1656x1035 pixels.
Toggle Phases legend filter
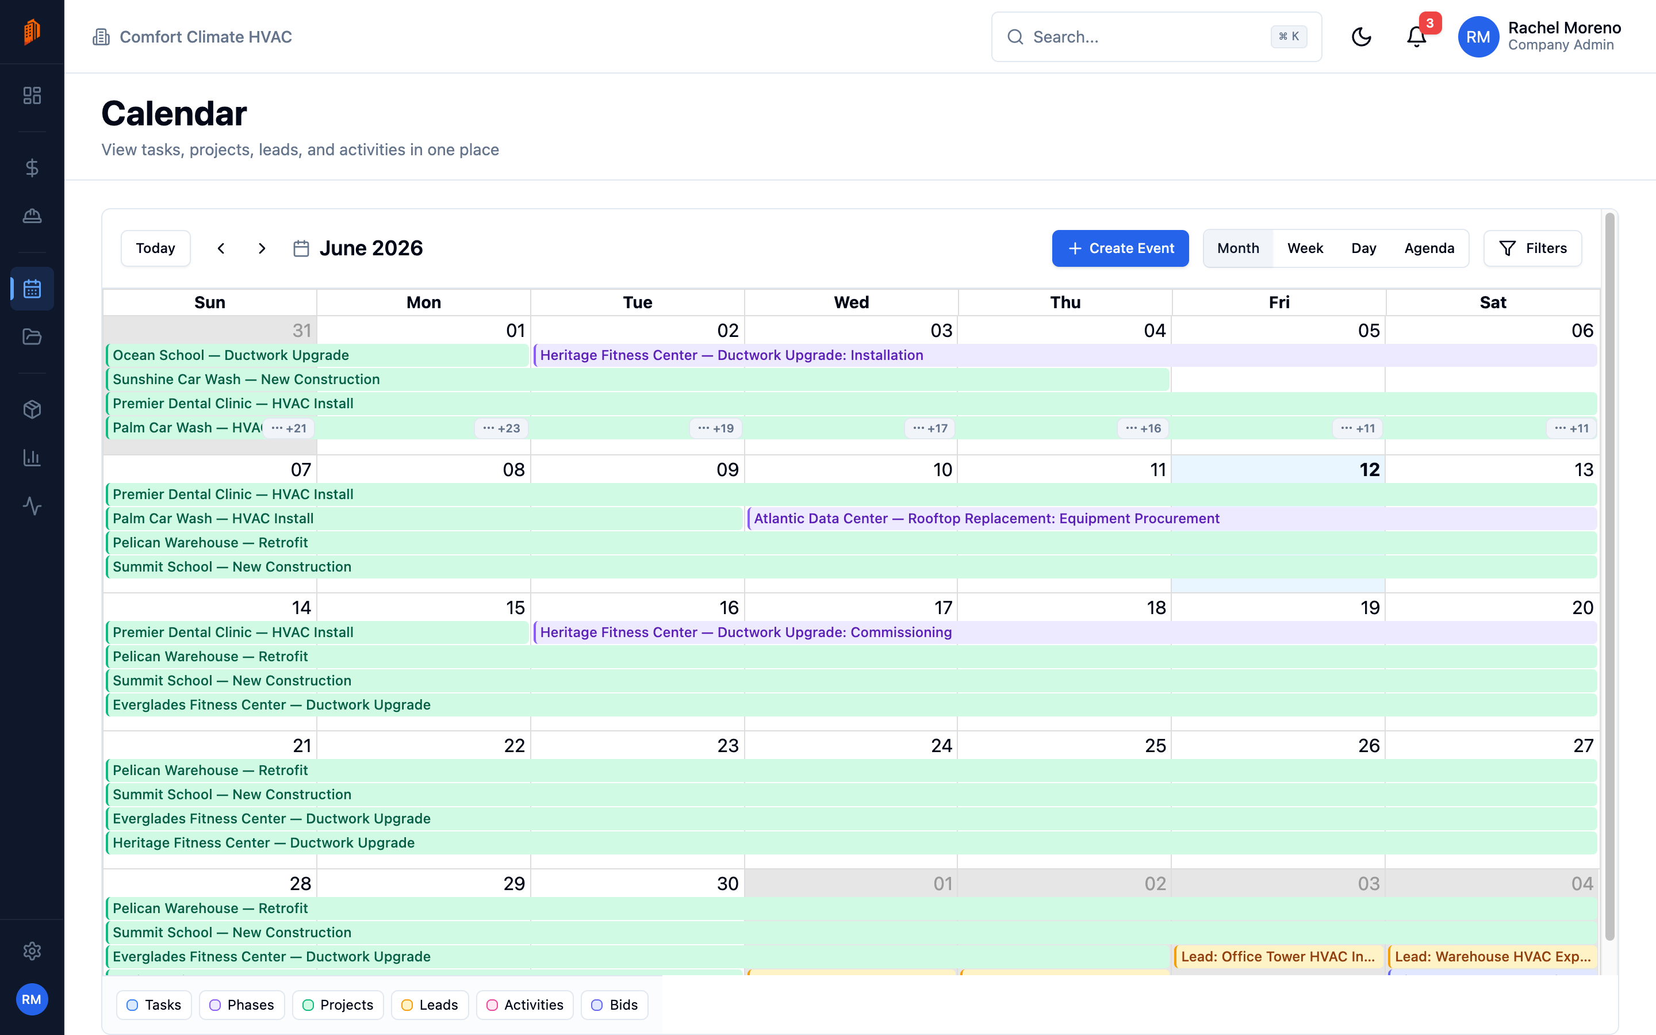(x=241, y=1005)
